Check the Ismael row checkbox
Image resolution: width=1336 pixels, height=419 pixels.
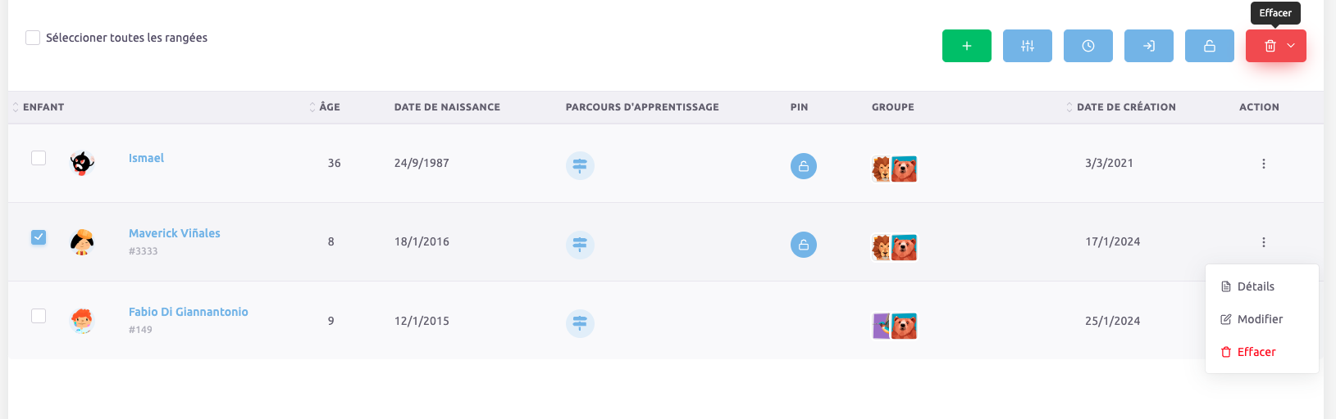[x=39, y=158]
